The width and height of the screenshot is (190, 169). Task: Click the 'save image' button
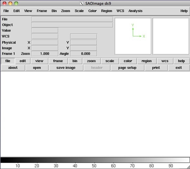tap(66, 68)
